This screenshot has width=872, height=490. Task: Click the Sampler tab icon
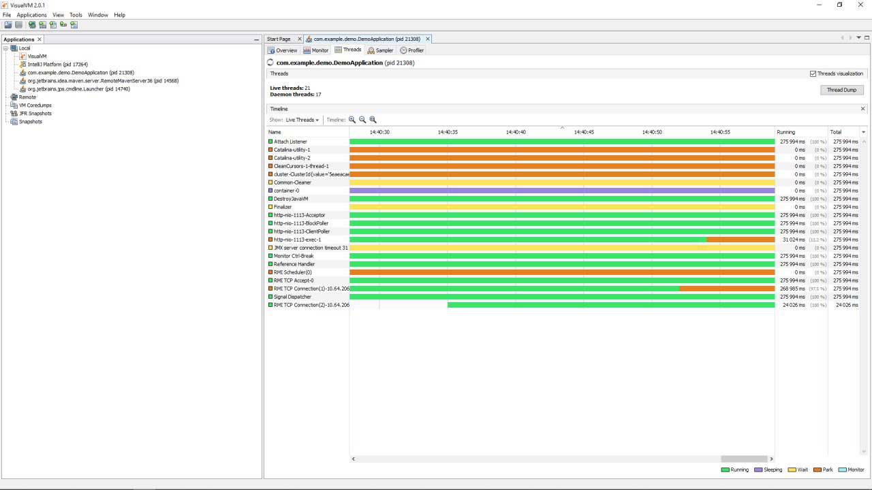[x=371, y=50]
